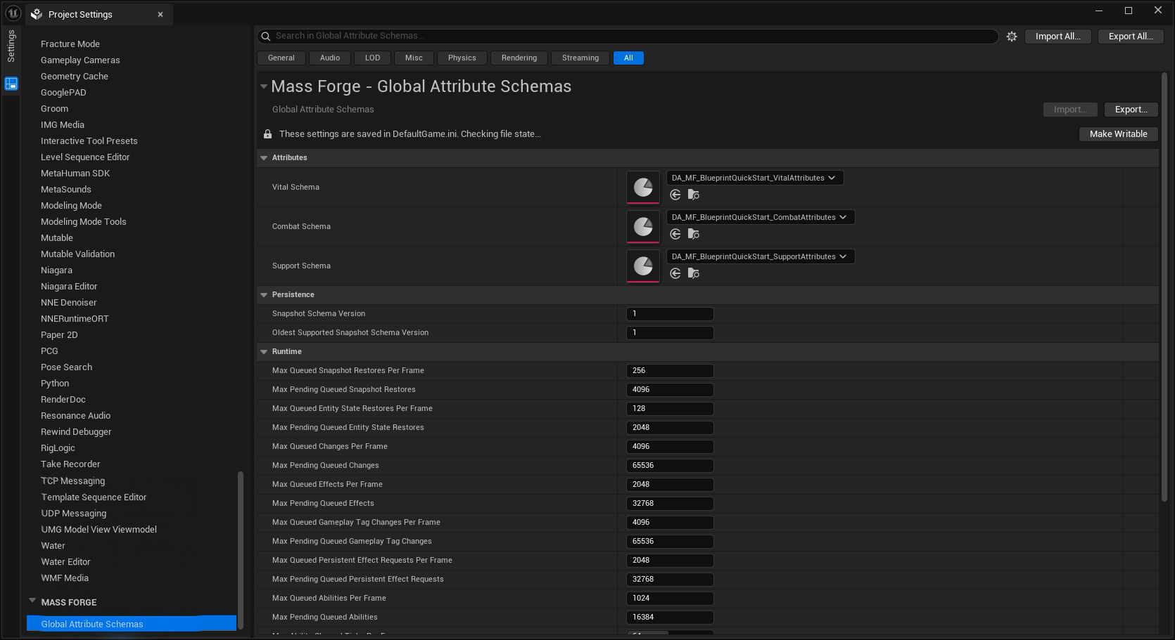Viewport: 1175px width, 640px height.
Task: Open settings gear options menu
Action: (x=1012, y=37)
